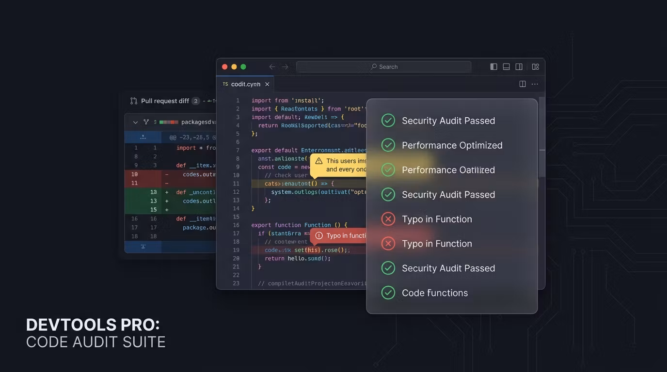Click the green and red diff stat bar

169,122
